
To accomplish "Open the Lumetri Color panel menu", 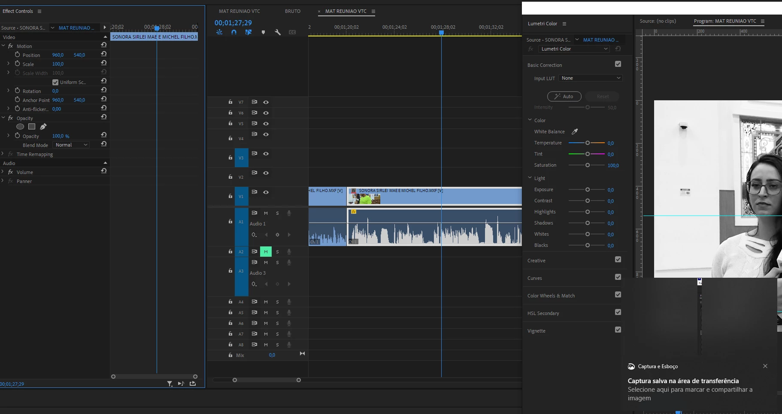I will [x=564, y=24].
